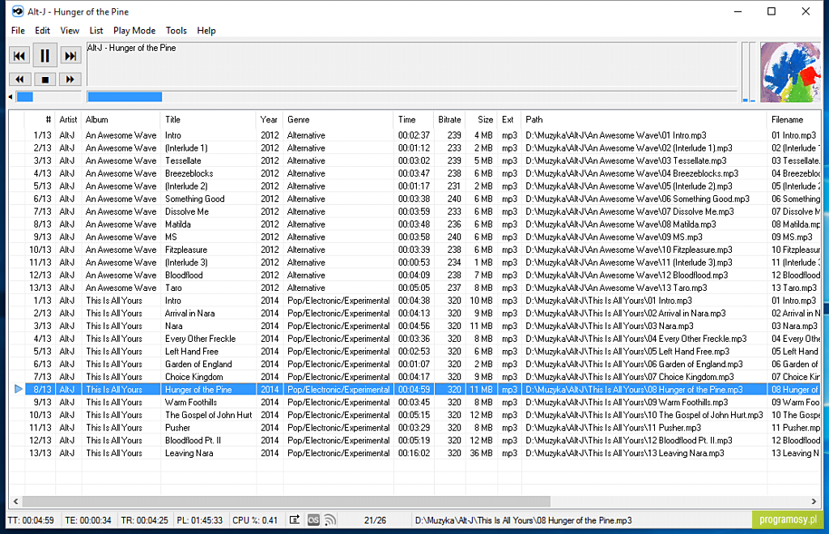Select the 'Pusher' track row
Image resolution: width=829 pixels, height=534 pixels.
(414, 428)
